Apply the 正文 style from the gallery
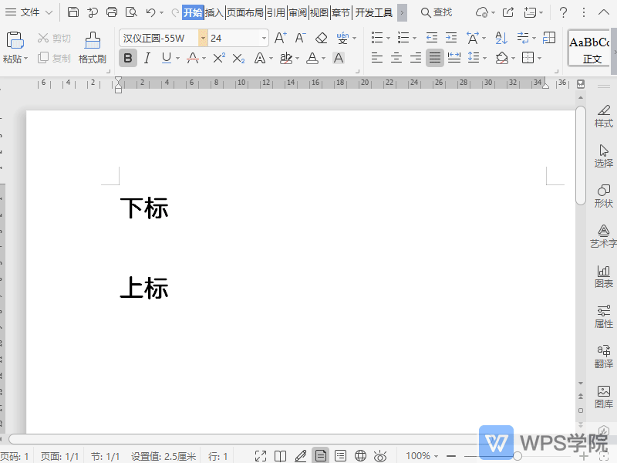This screenshot has width=617, height=463. pos(589,46)
